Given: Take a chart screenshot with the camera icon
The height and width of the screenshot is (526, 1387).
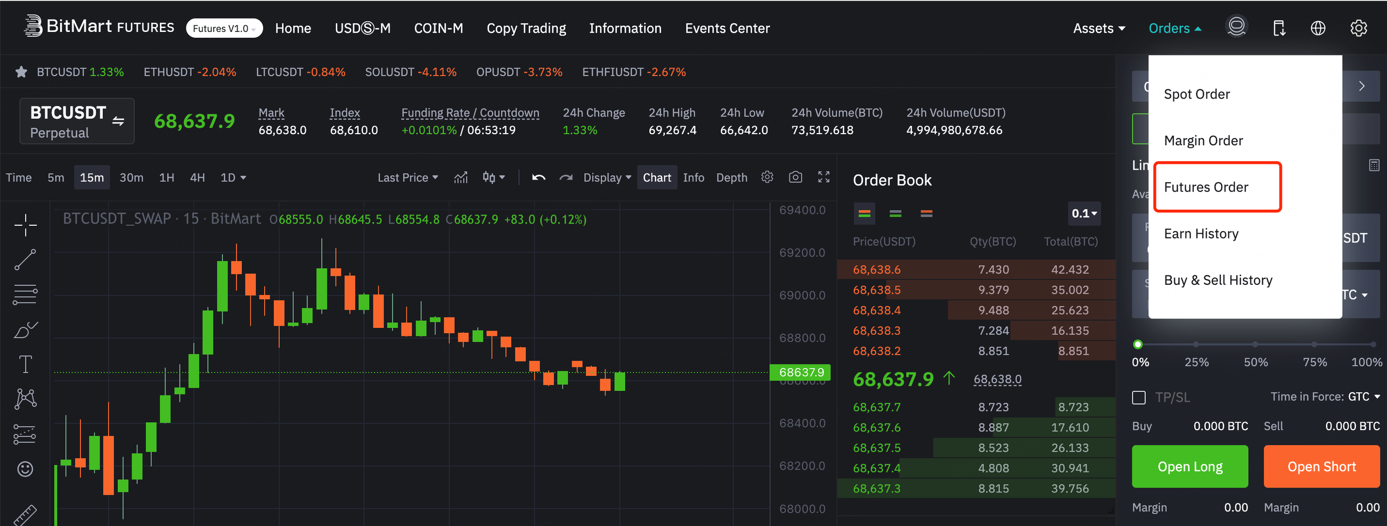Looking at the screenshot, I should (x=795, y=177).
